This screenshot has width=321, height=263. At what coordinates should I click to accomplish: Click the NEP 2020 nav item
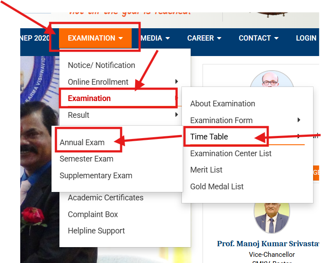(35, 38)
